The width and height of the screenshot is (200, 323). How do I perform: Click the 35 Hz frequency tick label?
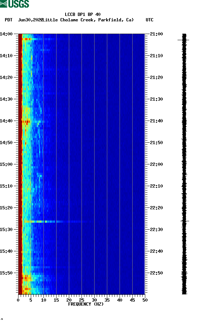coord(107,300)
